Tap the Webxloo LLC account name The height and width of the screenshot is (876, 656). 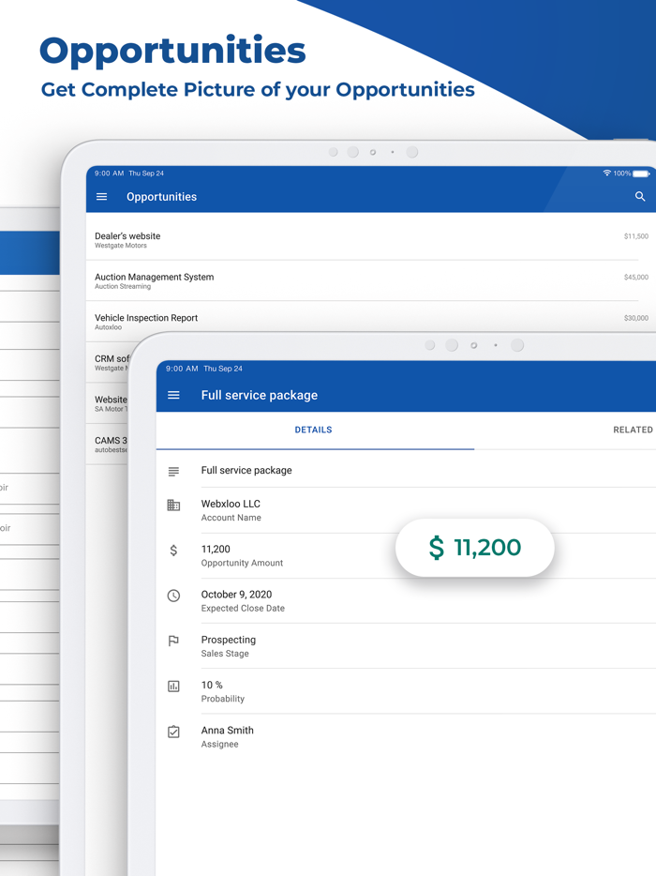231,504
